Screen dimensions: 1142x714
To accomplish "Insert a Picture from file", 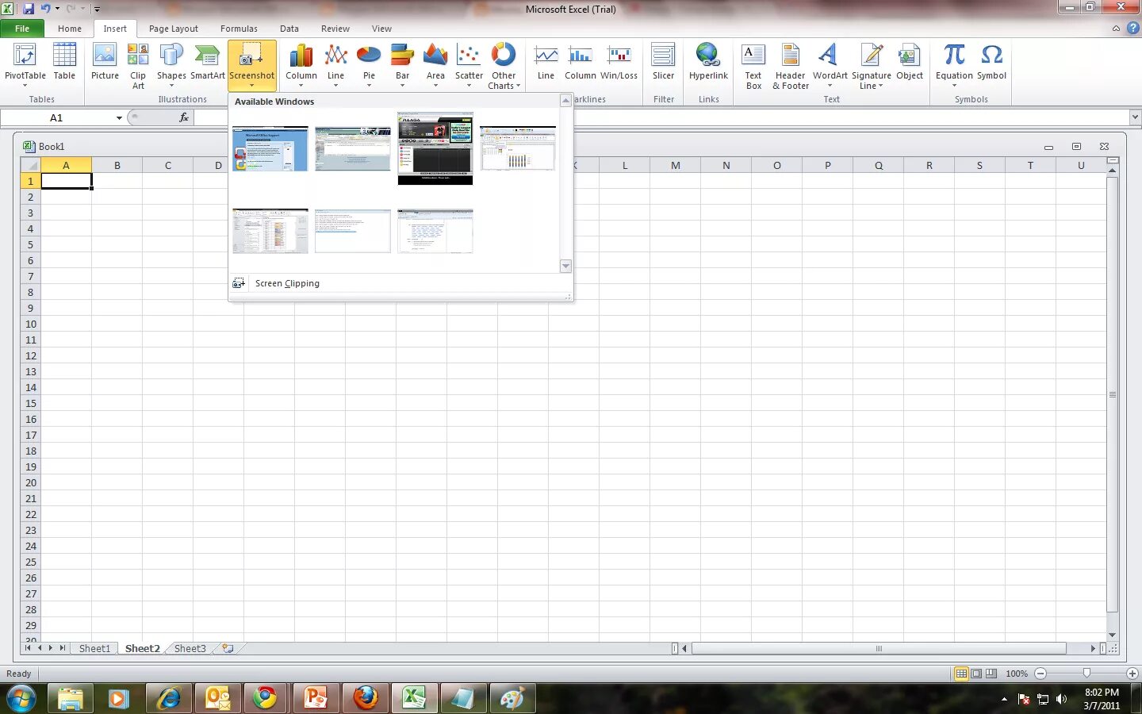I will (x=105, y=63).
